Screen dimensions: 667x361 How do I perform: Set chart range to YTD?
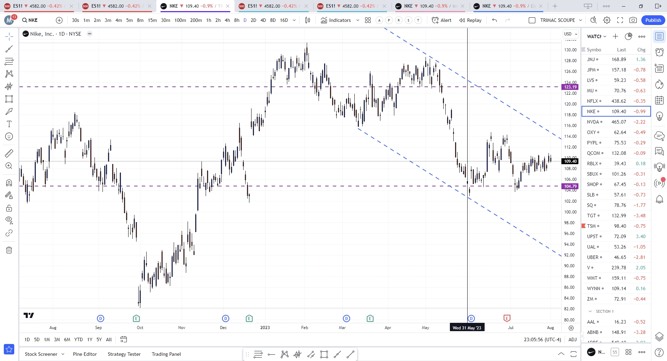(79, 339)
